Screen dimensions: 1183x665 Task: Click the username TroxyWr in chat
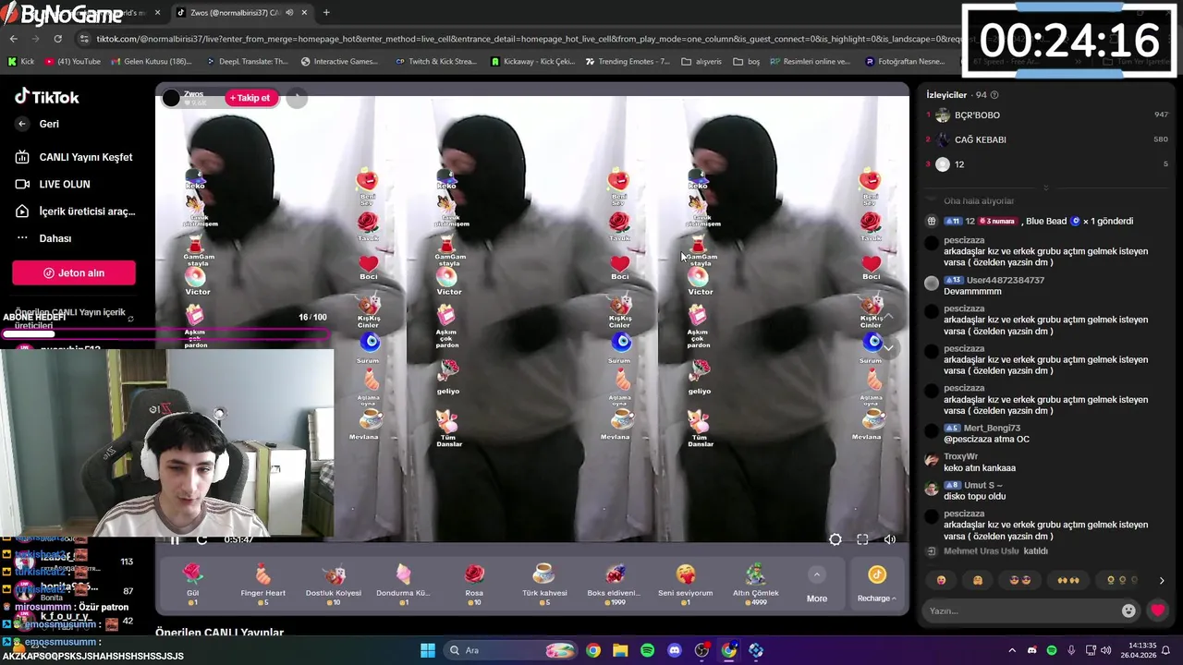[x=960, y=456]
